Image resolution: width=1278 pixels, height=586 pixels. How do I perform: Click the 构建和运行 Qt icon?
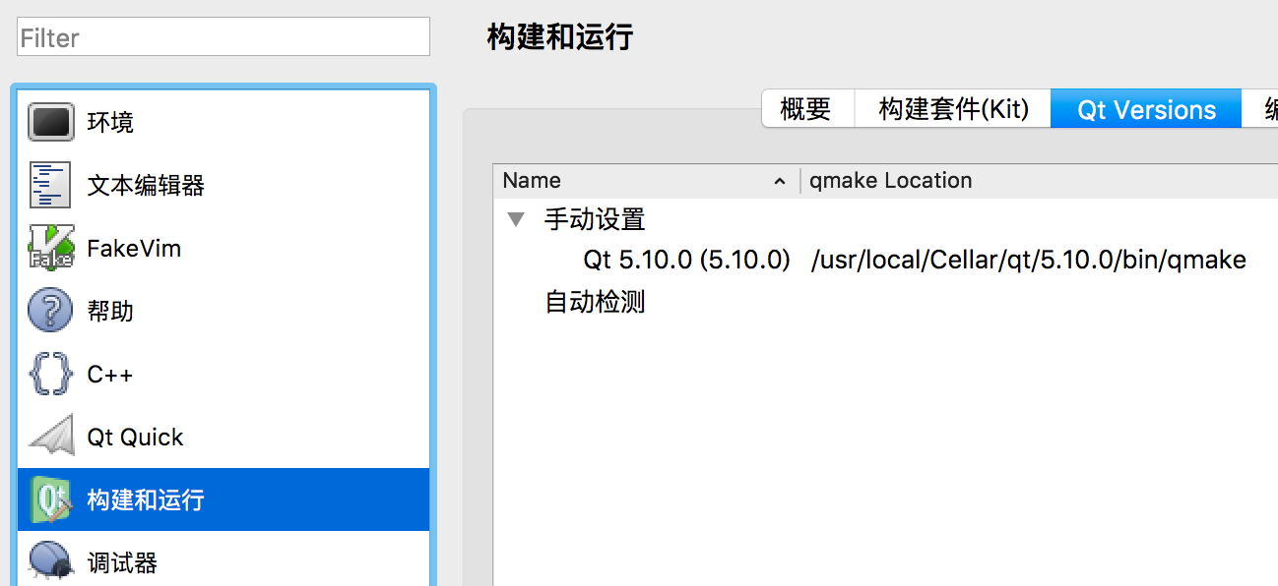[x=51, y=500]
